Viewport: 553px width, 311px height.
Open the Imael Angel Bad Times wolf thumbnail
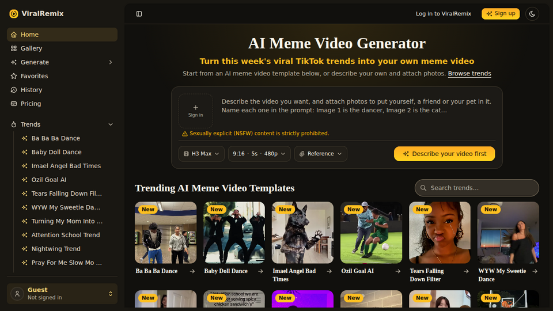coord(302,233)
